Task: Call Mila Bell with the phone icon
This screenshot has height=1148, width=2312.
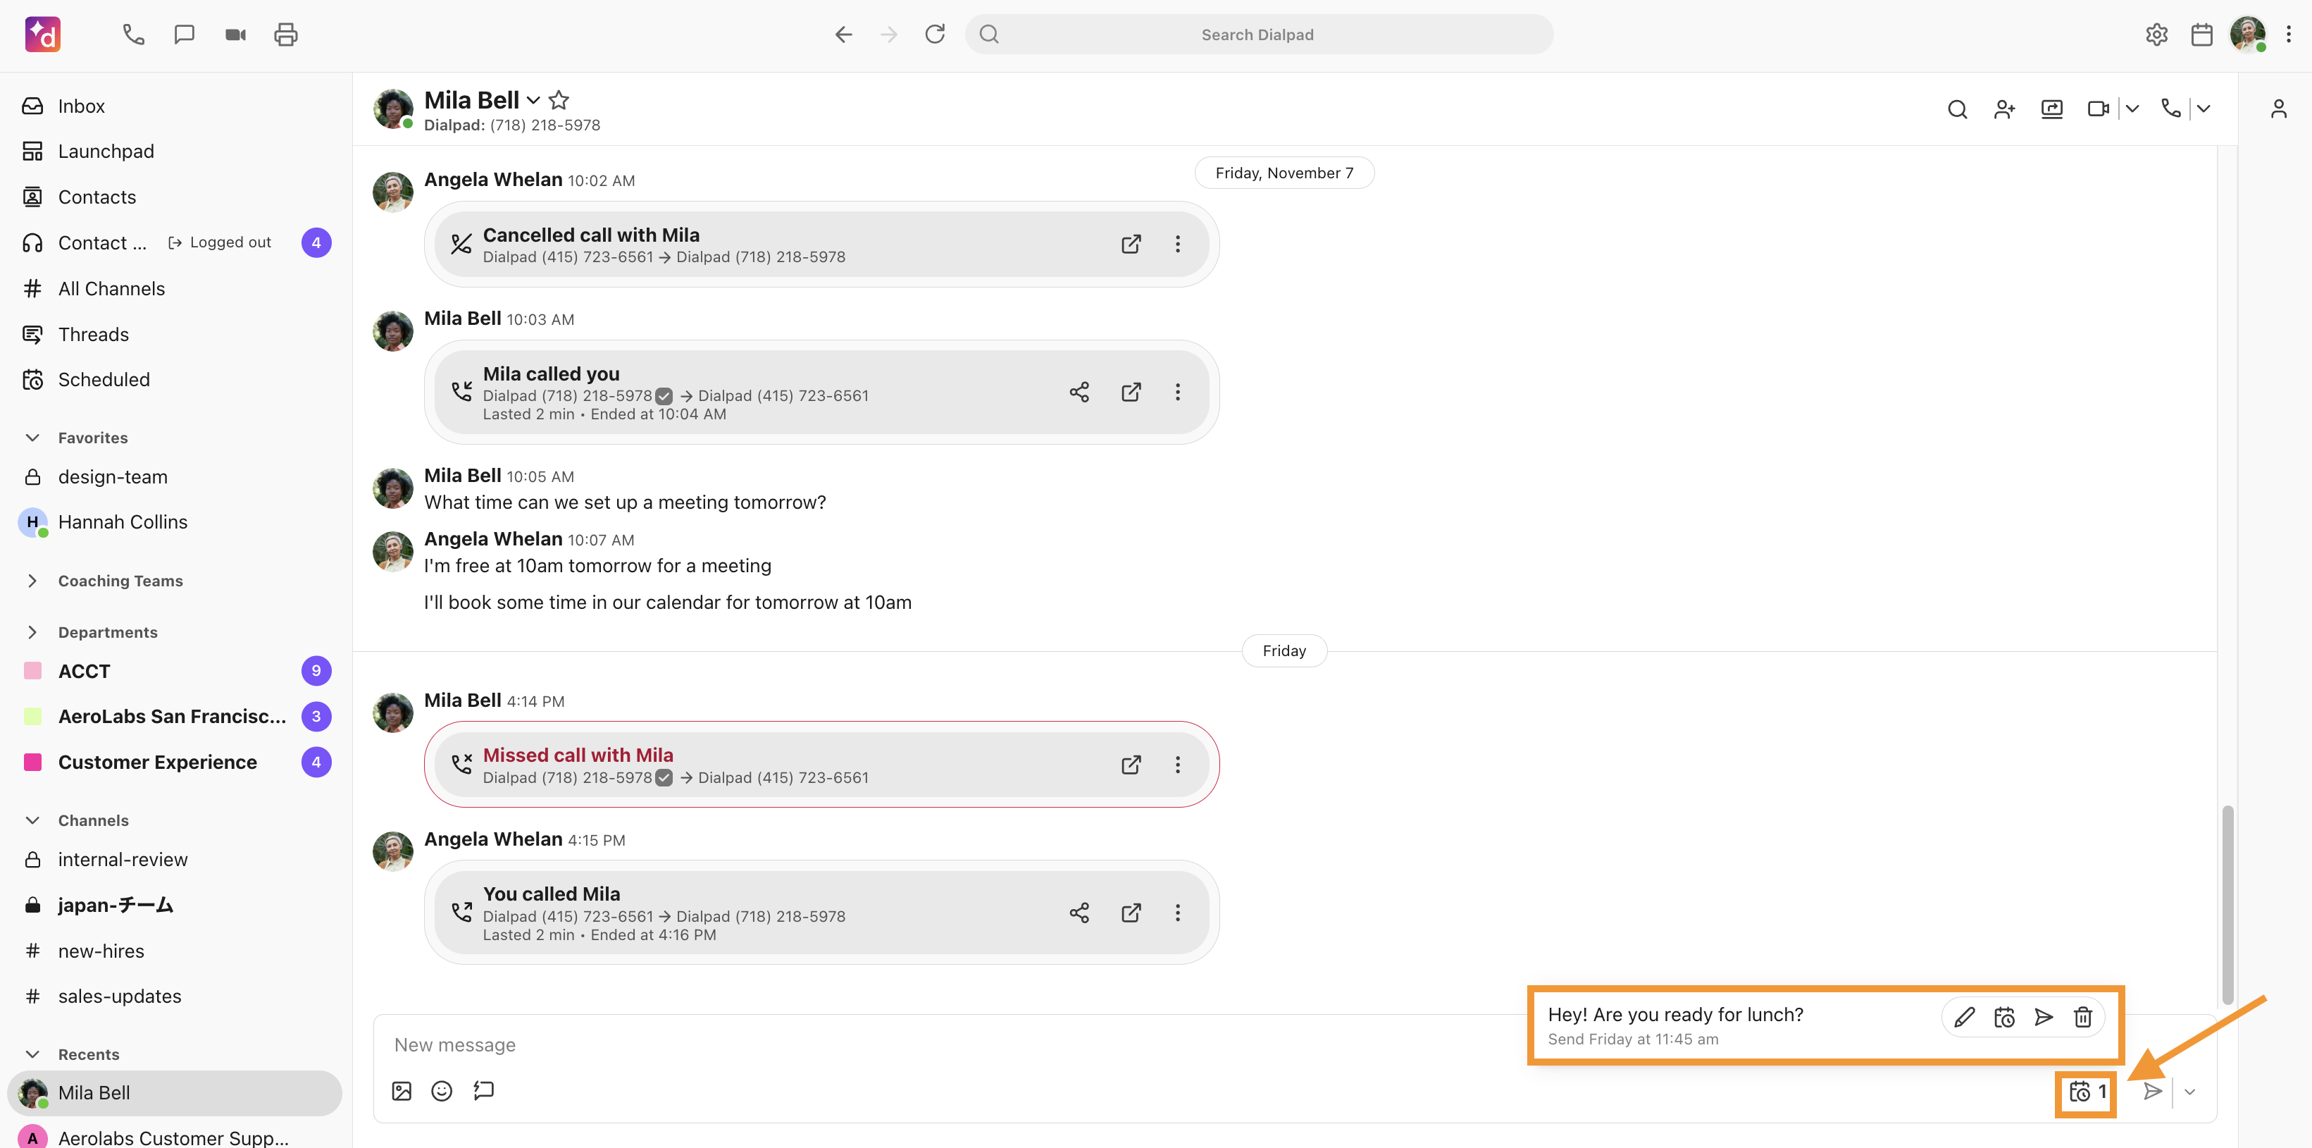Action: pyautogui.click(x=2170, y=109)
